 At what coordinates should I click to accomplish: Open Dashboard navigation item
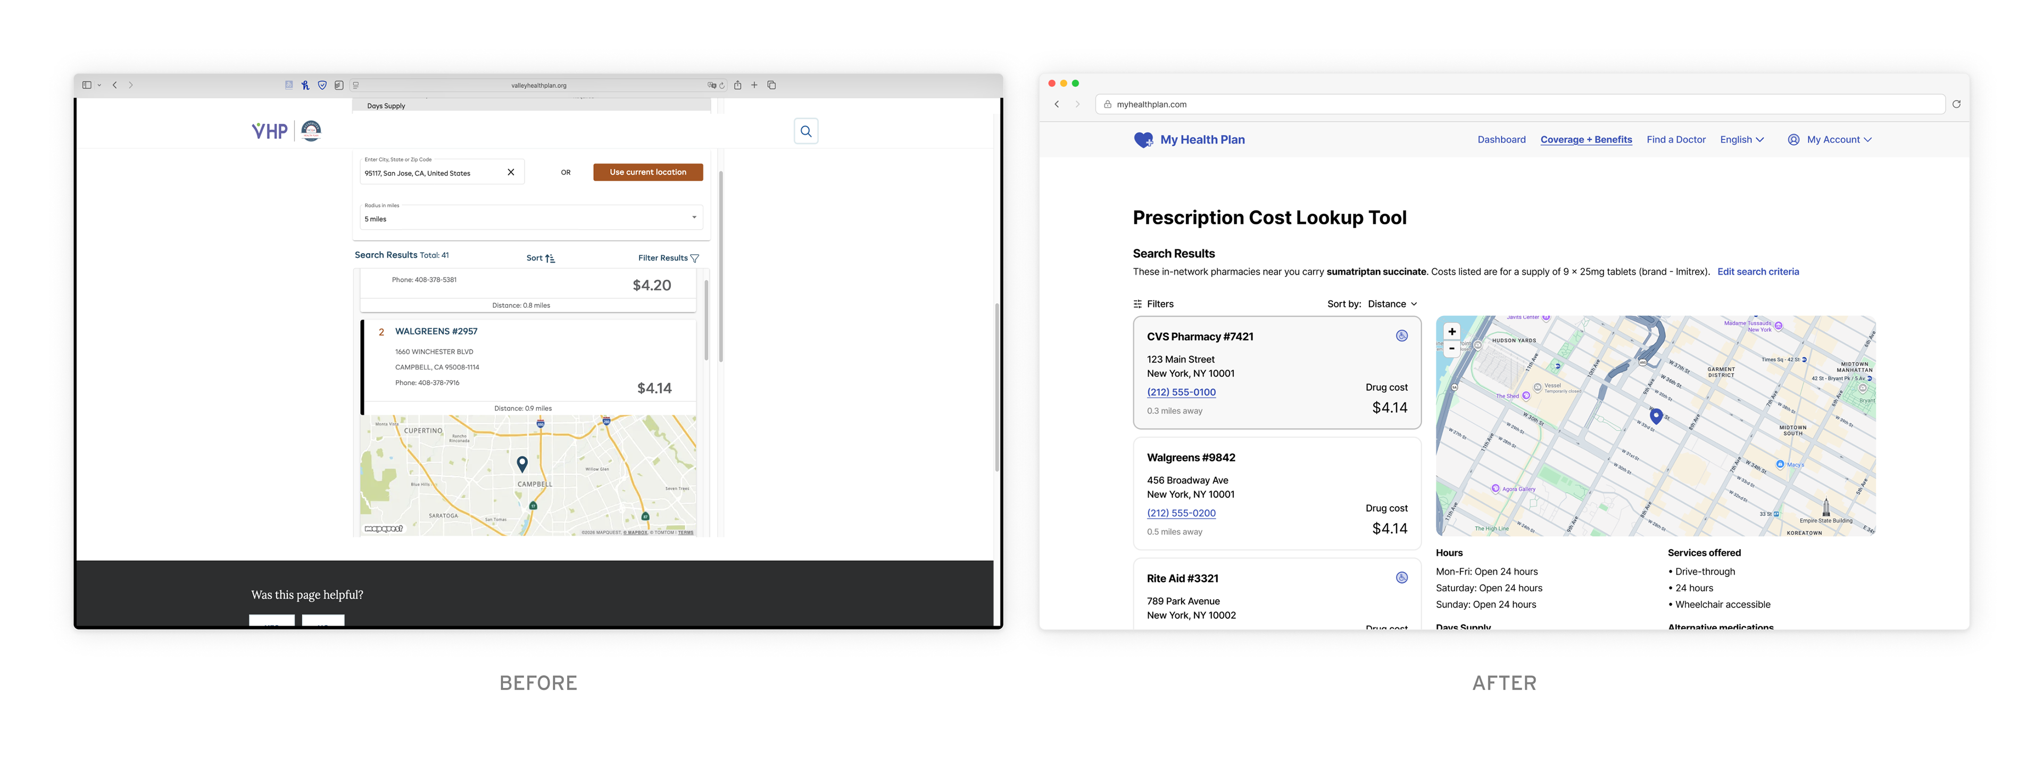coord(1500,139)
